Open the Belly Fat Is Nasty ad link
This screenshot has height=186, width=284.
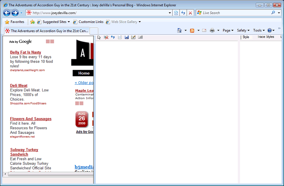click(26, 52)
